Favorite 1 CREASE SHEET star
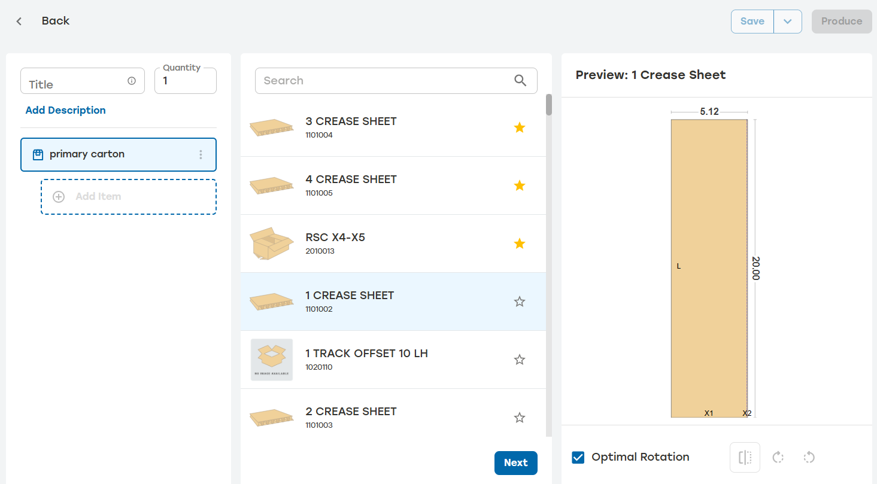Viewport: 877px width, 484px height. tap(520, 302)
